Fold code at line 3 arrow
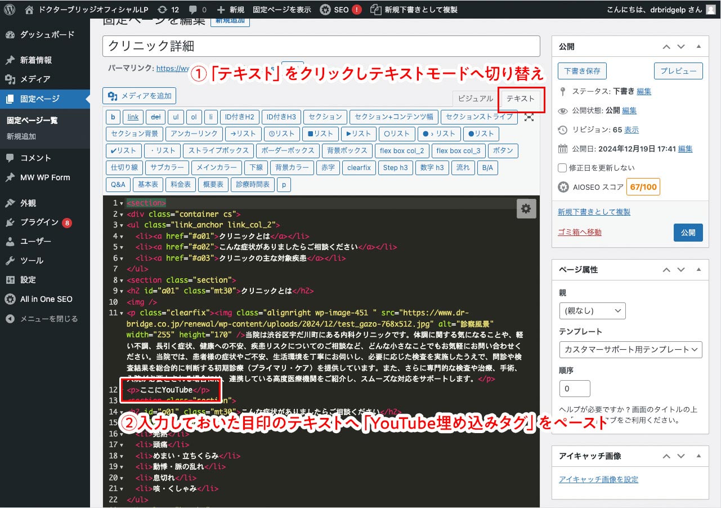Screen dimensions: 721x508 click(122, 225)
